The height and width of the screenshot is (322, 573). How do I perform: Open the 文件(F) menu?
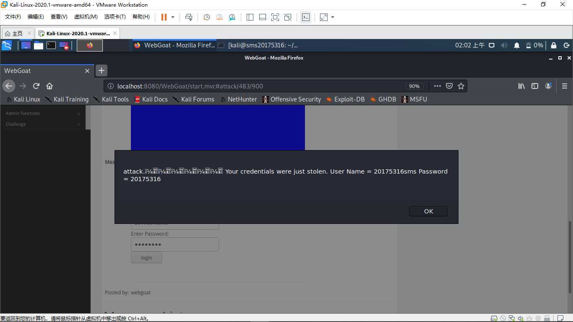coord(13,17)
